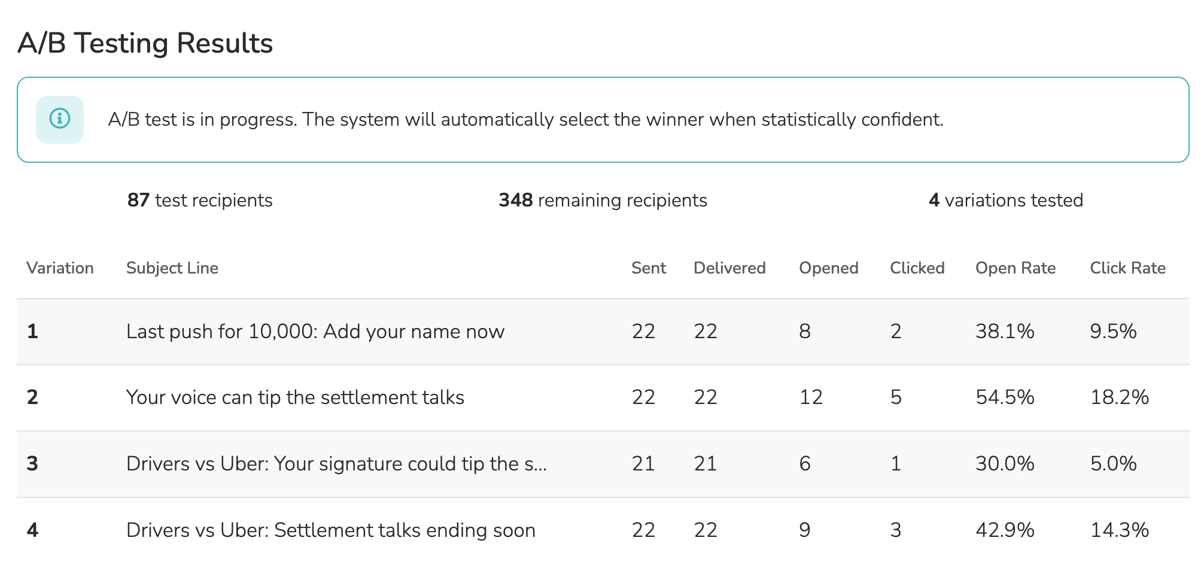Image resolution: width=1204 pixels, height=577 pixels.
Task: Click the Clicked column header
Action: pos(917,268)
